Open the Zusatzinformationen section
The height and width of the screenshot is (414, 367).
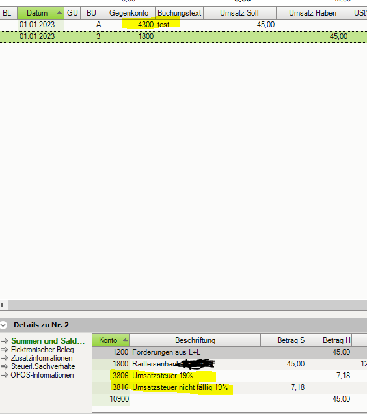coord(42,358)
